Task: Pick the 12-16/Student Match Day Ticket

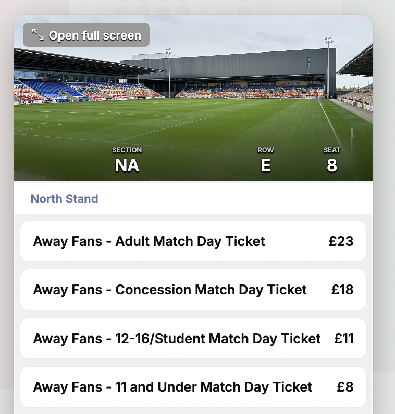Action: click(177, 339)
